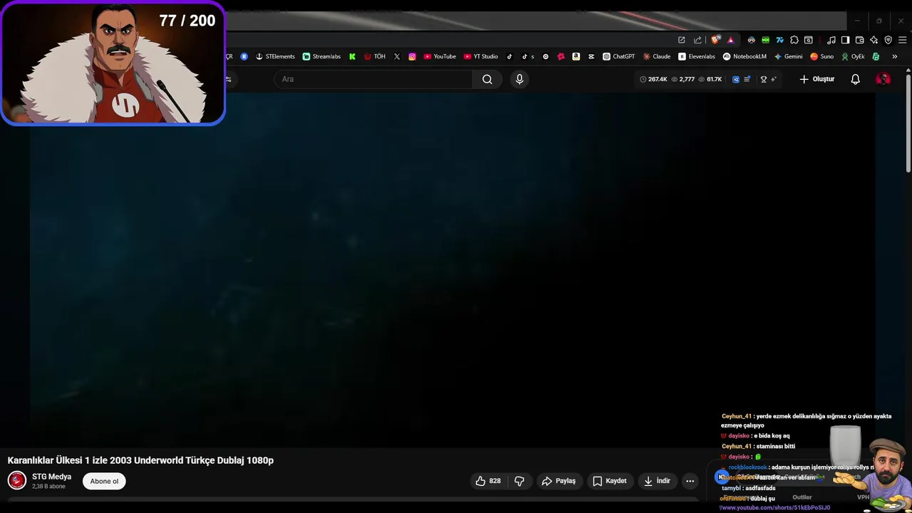Click the 61.7K views stat
Viewport: 912px width, 513px height.
[x=710, y=79]
